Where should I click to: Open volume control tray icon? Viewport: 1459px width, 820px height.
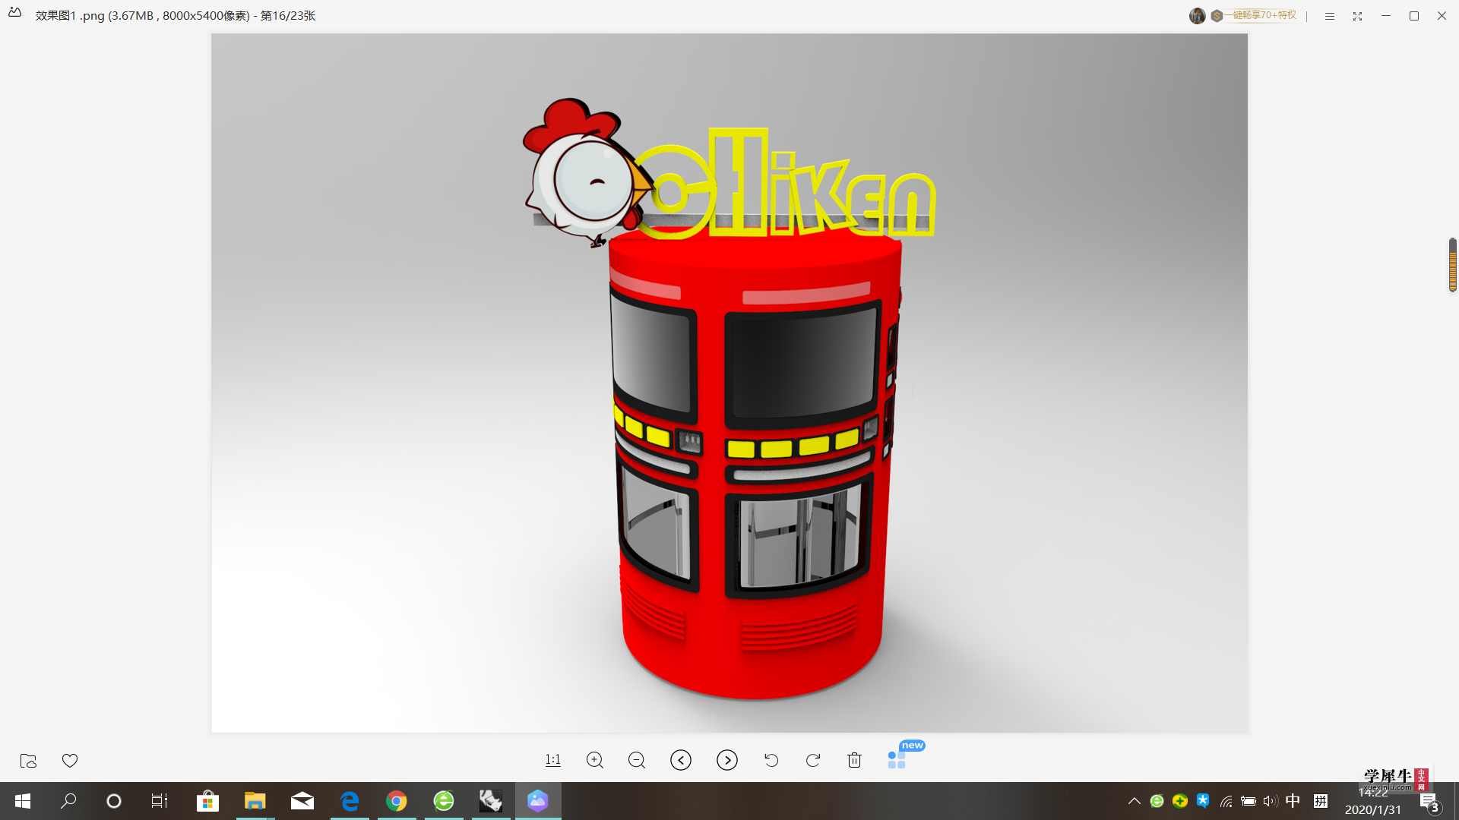pos(1270,801)
